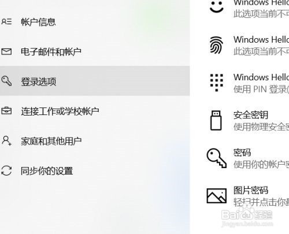
Task: Click the Windows Hello fingerprint icon
Action: [x=217, y=45]
